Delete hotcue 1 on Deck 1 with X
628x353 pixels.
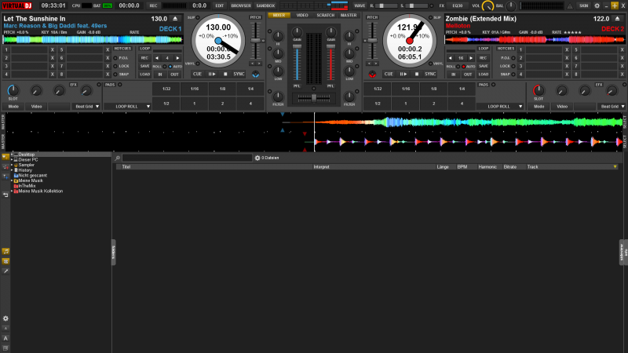pyautogui.click(x=52, y=50)
